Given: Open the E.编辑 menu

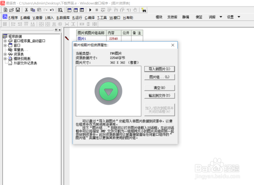Looking at the screenshot, I should click(25, 18).
